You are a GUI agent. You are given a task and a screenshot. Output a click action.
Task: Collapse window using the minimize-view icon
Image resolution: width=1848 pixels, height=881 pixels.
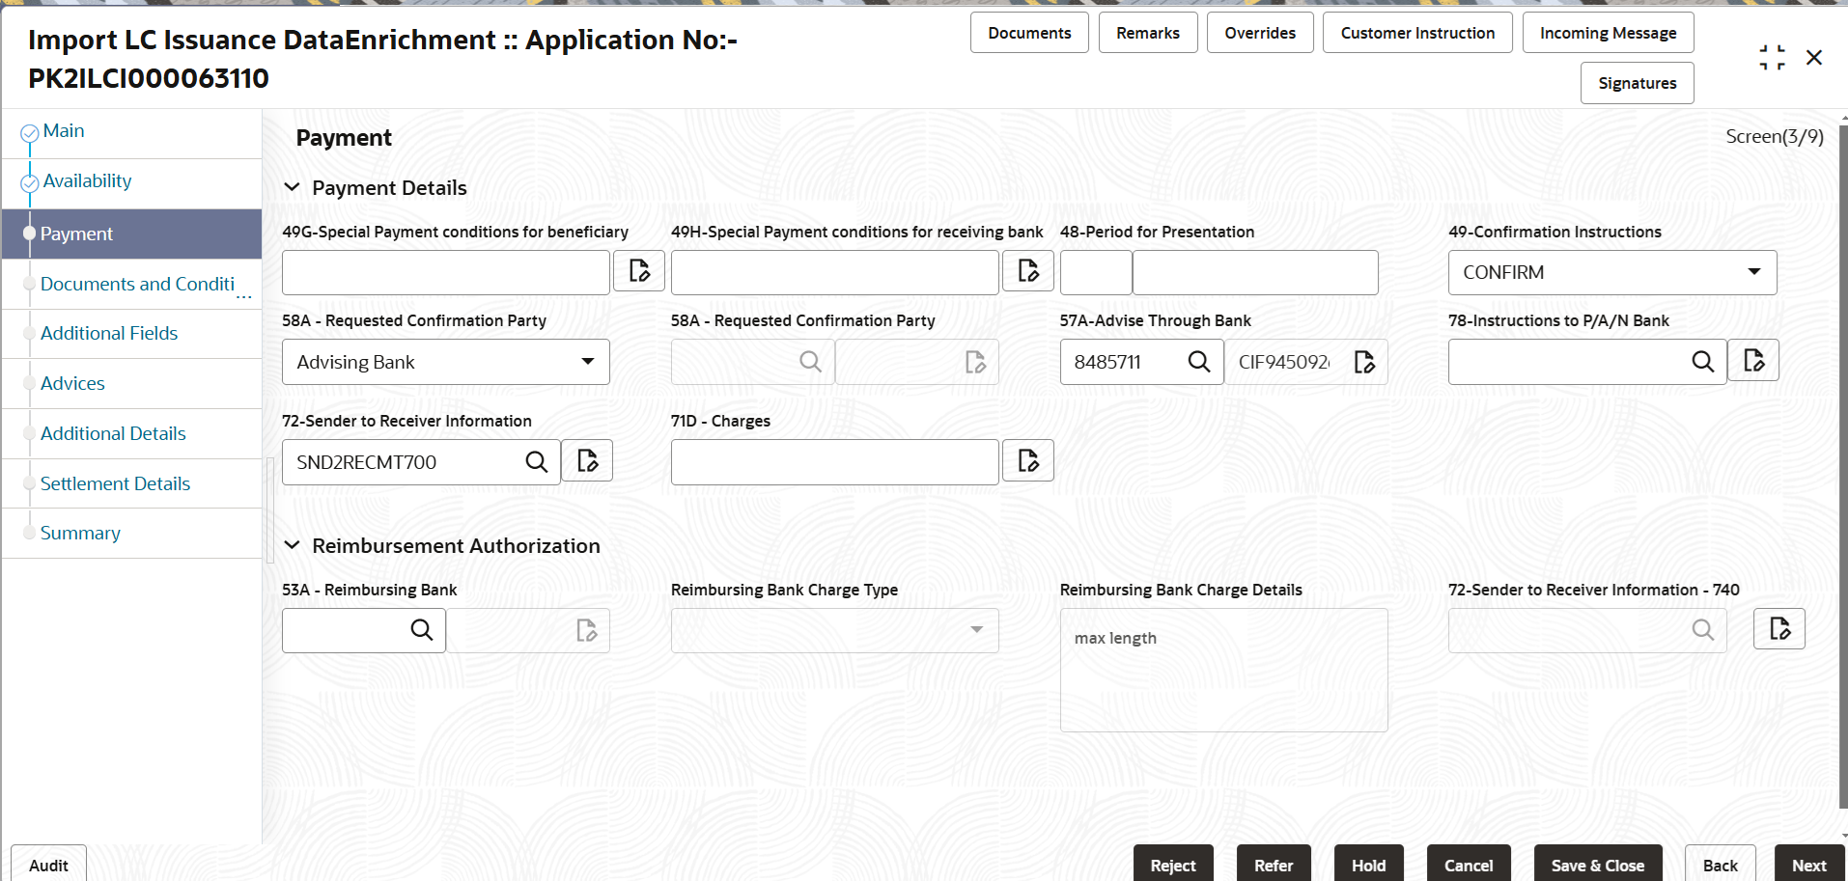coord(1772,58)
